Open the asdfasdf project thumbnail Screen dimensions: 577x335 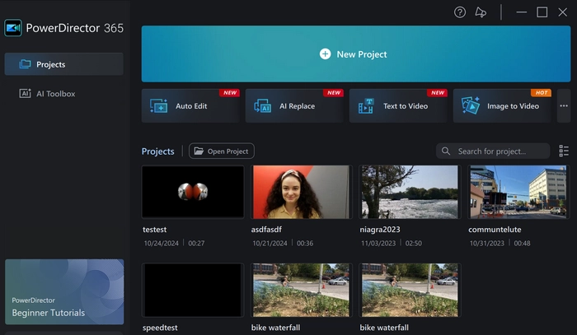pyautogui.click(x=302, y=192)
